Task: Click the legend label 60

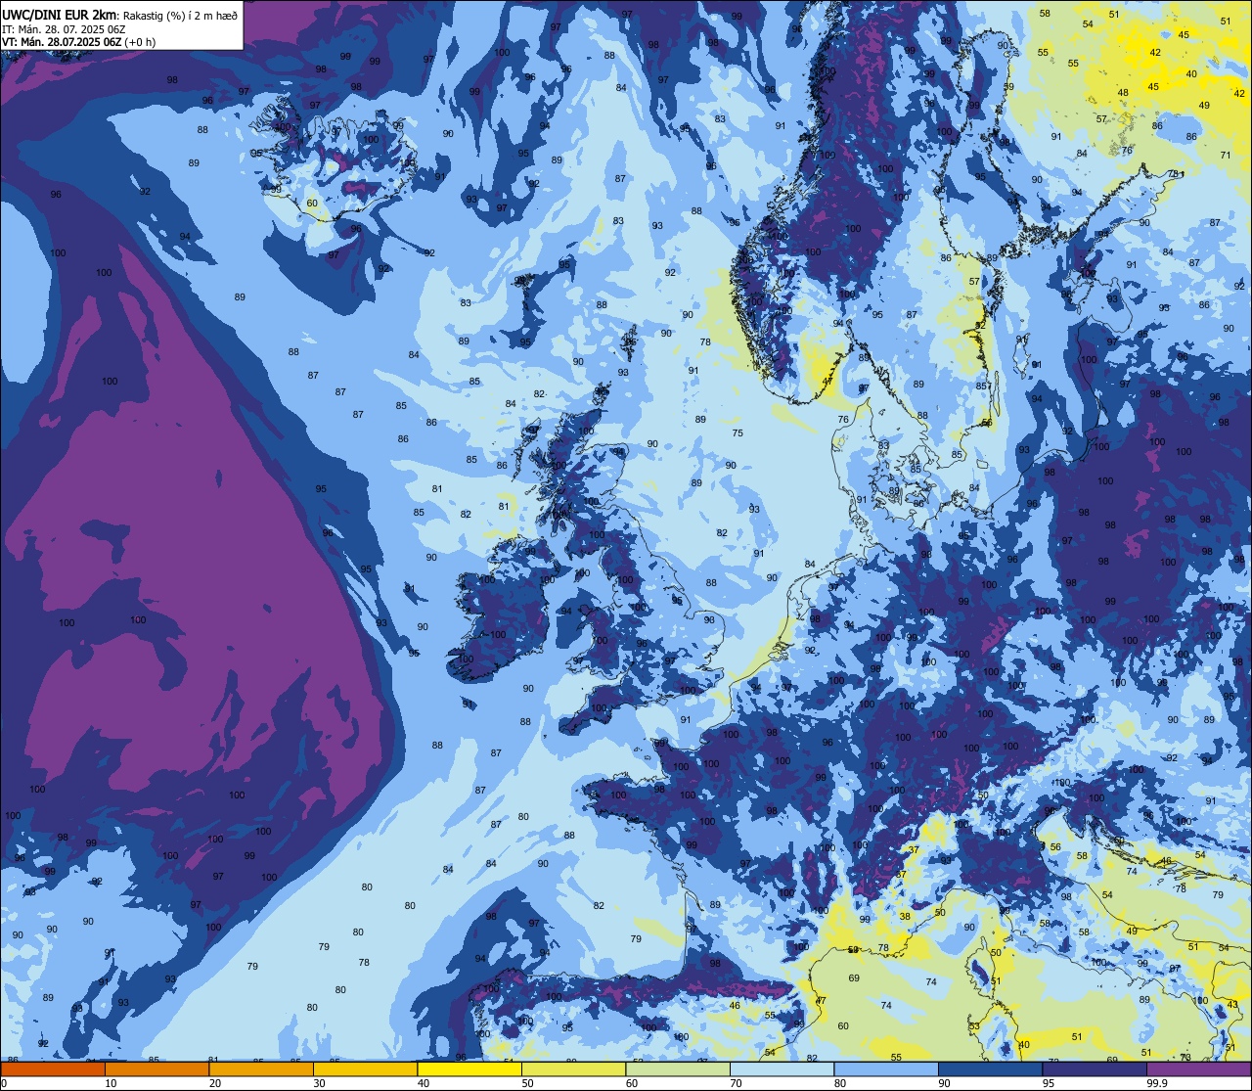Action: click(632, 1083)
